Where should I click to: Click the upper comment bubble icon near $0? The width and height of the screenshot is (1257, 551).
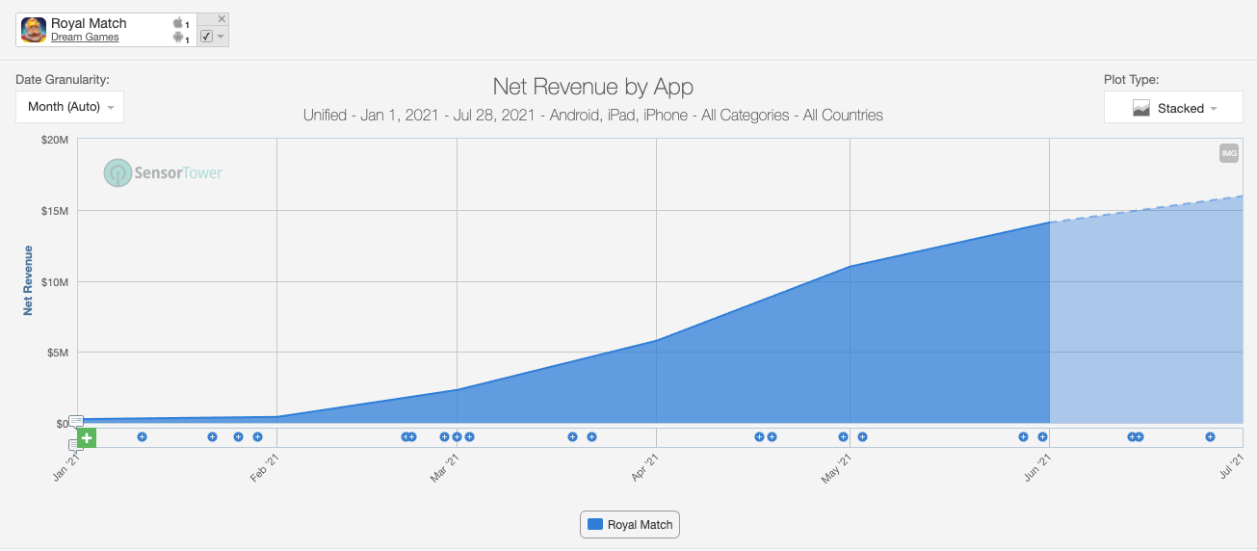76,421
